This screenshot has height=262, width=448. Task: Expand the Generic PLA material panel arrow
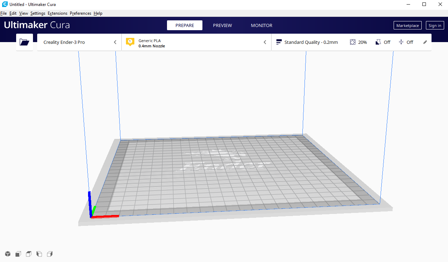pos(265,42)
